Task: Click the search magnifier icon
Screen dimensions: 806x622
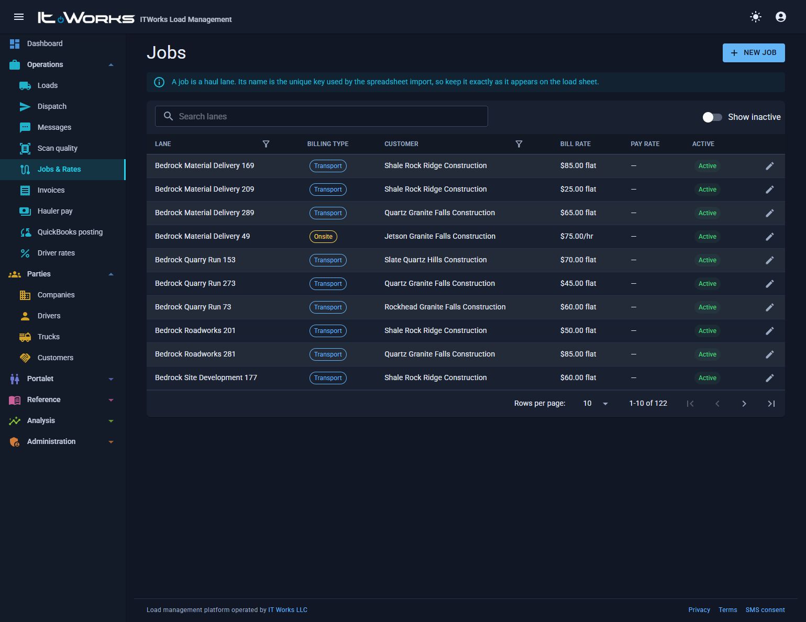Action: (168, 116)
